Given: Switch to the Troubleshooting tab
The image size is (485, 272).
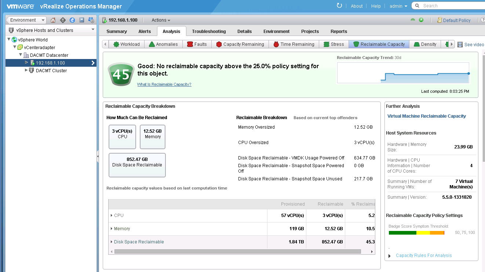Looking at the screenshot, I should click(x=209, y=31).
